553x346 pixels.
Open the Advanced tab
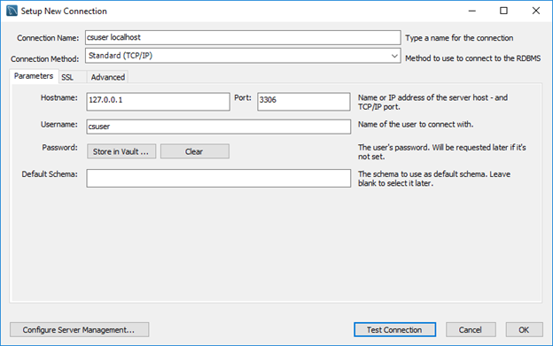[107, 77]
